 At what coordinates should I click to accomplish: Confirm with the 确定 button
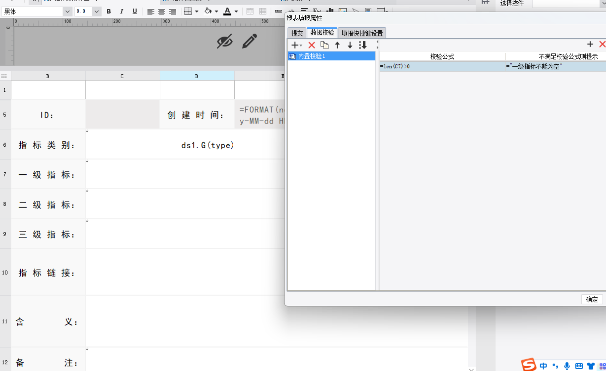592,299
